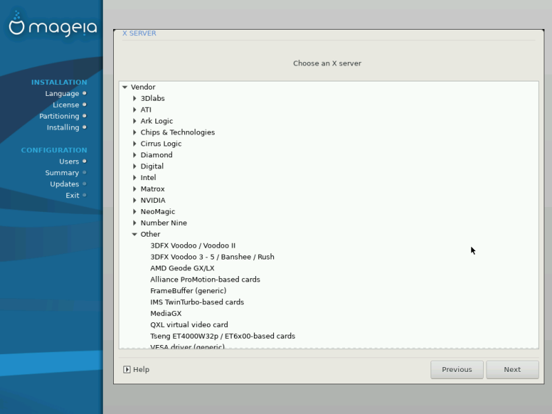Go back with the Previous button
This screenshot has height=414, width=552.
click(457, 369)
